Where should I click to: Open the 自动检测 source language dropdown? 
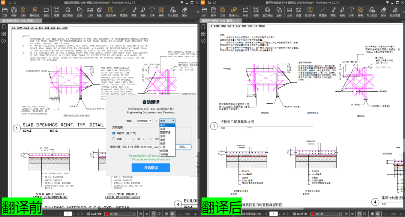[x=144, y=121]
